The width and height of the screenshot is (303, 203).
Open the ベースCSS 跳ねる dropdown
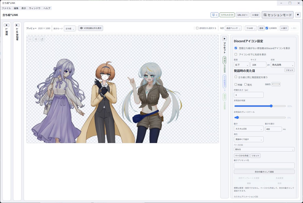click(x=264, y=149)
